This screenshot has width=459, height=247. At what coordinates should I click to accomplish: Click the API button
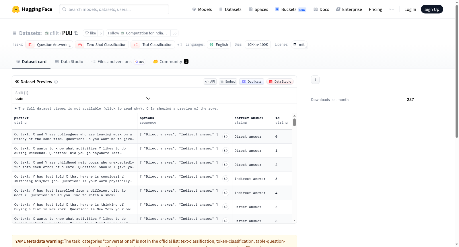210,81
